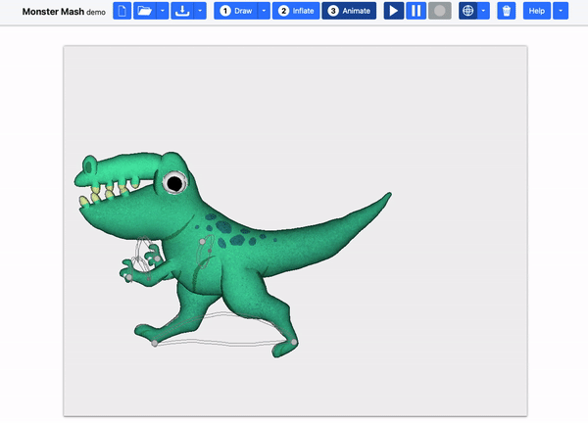This screenshot has width=588, height=423.
Task: Select the control point on the back foot
Action: [x=294, y=342]
